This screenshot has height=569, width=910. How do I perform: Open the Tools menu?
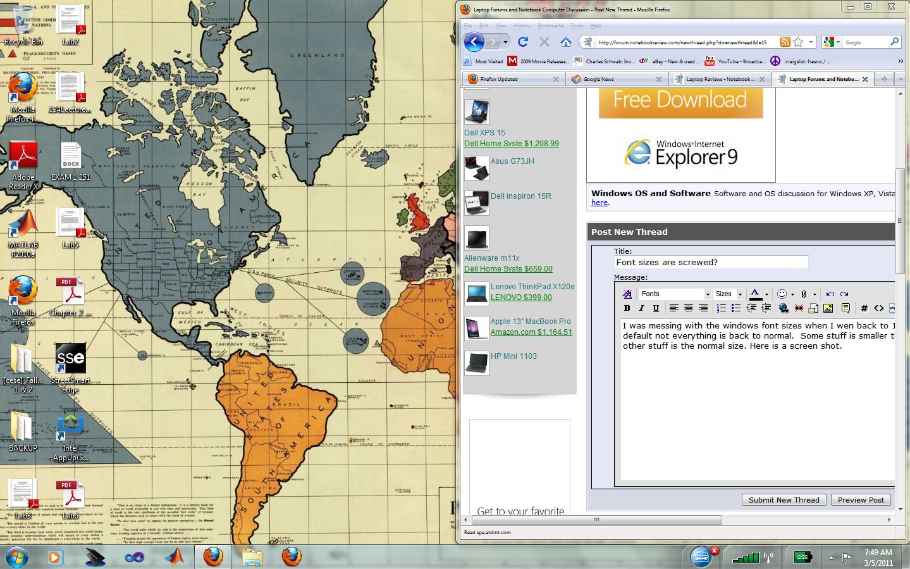pos(577,26)
